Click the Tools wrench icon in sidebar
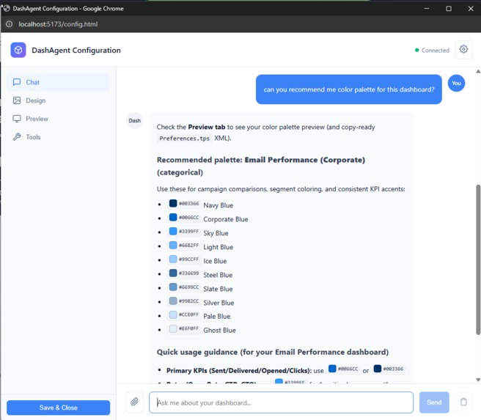This screenshot has width=481, height=420. point(17,137)
